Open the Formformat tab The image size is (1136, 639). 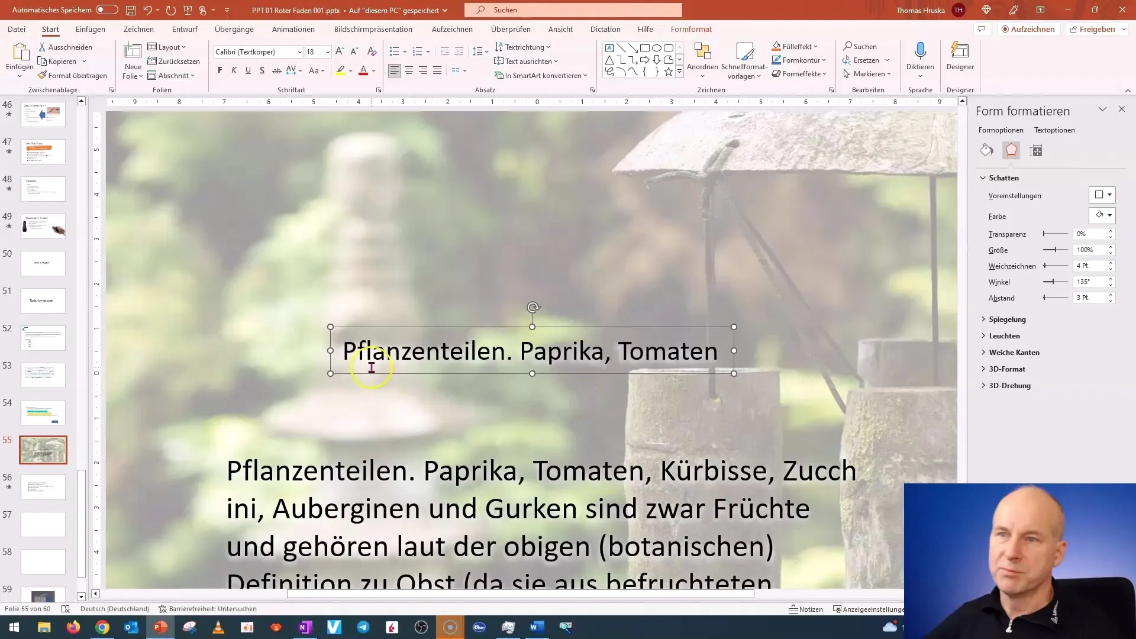pos(691,29)
